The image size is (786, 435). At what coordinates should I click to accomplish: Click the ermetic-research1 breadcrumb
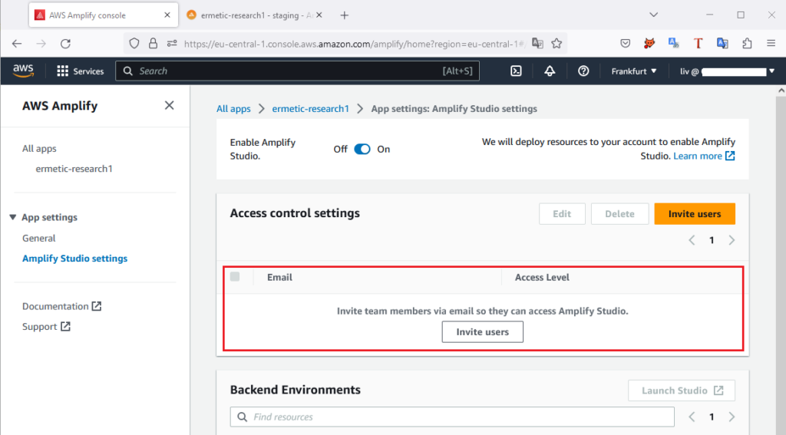click(x=310, y=109)
